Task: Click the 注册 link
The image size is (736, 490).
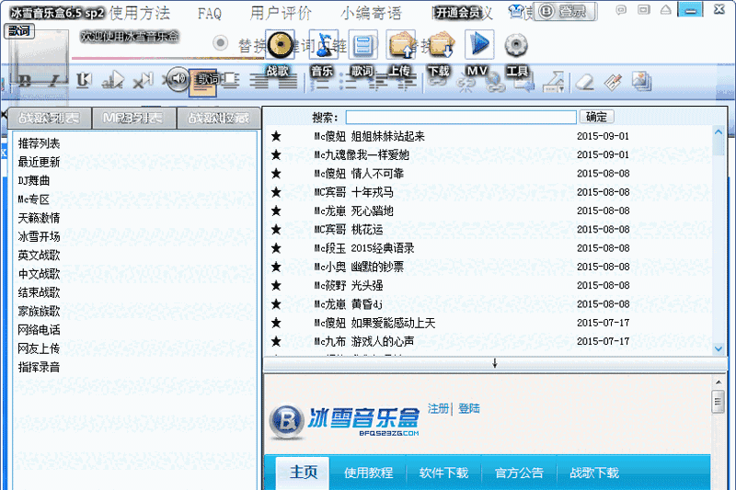Action: click(438, 408)
